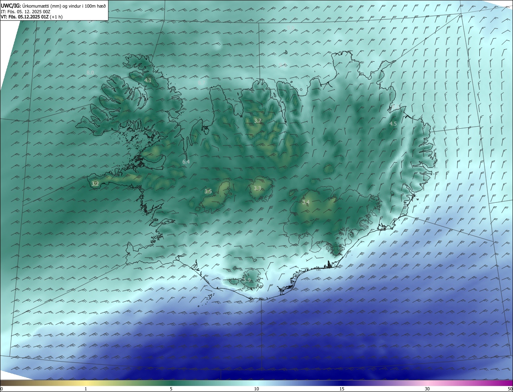Click the 1 tick label on the color scale
The width and height of the screenshot is (513, 392).
pyautogui.click(x=86, y=389)
